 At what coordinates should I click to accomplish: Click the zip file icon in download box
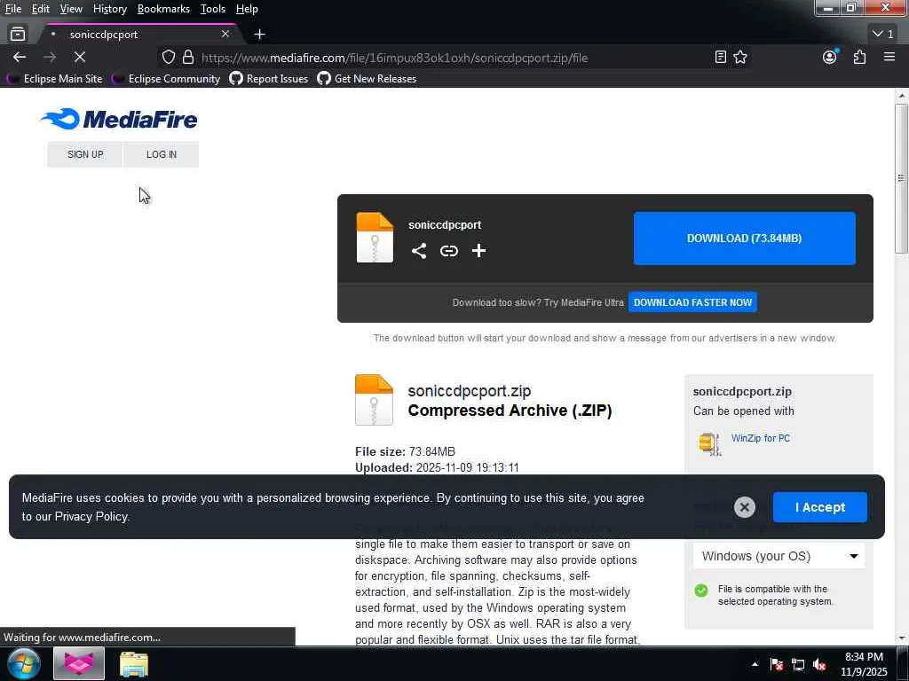tap(375, 238)
